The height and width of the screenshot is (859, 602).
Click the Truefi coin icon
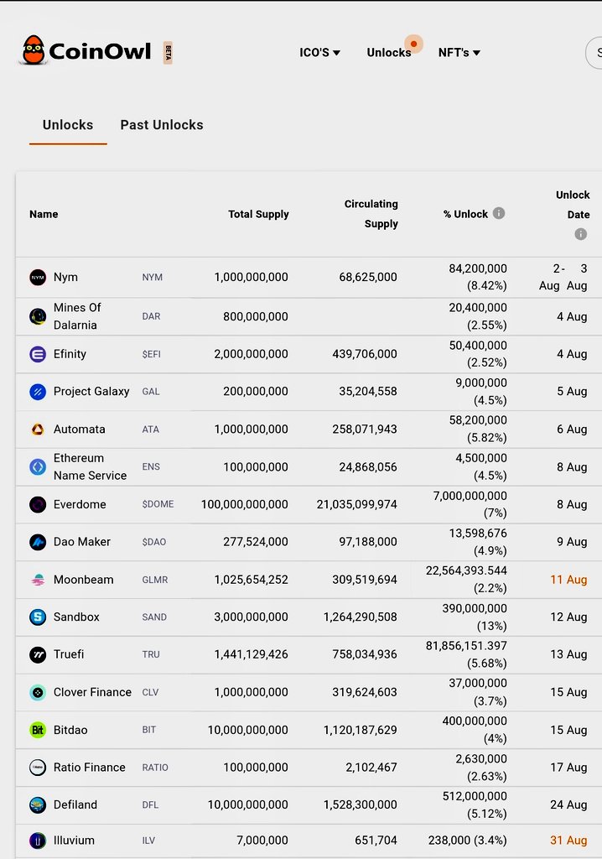(x=38, y=654)
